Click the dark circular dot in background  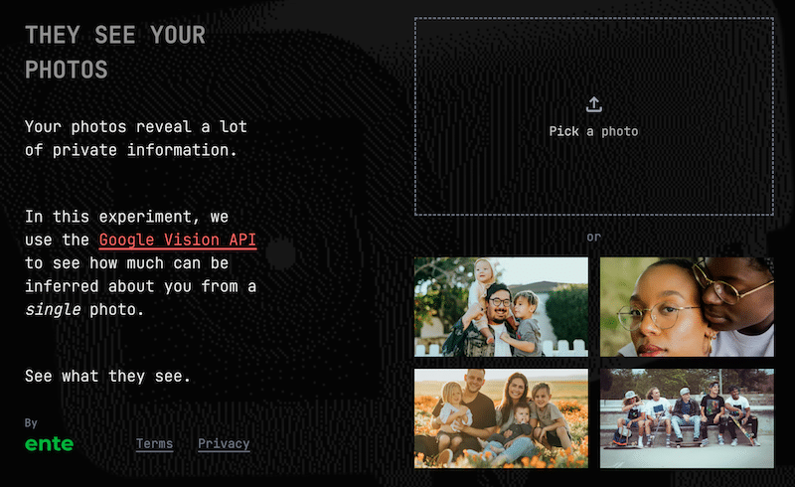click(280, 254)
